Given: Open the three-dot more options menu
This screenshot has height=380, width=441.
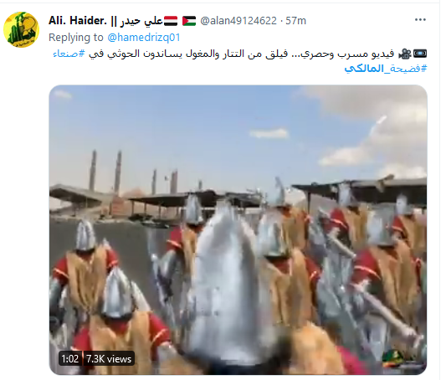Looking at the screenshot, I should tap(420, 20).
